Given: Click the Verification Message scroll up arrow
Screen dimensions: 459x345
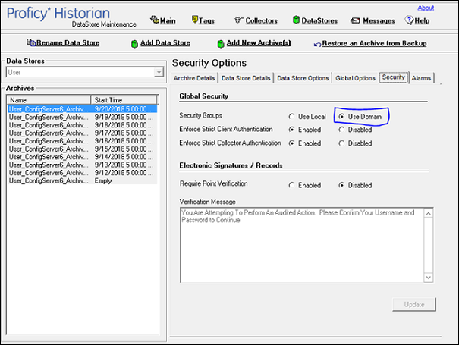Looking at the screenshot, I should (x=428, y=213).
